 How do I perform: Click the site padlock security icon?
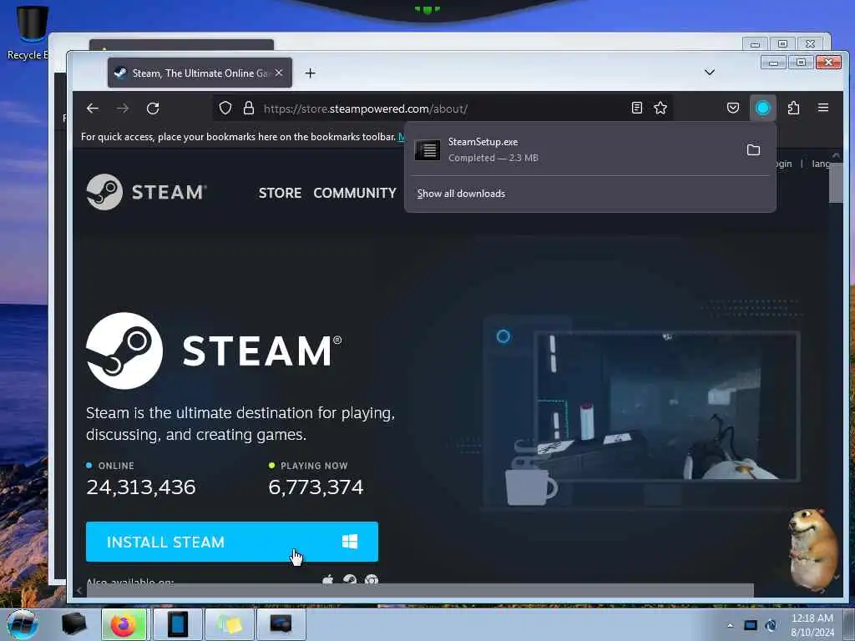pyautogui.click(x=249, y=108)
